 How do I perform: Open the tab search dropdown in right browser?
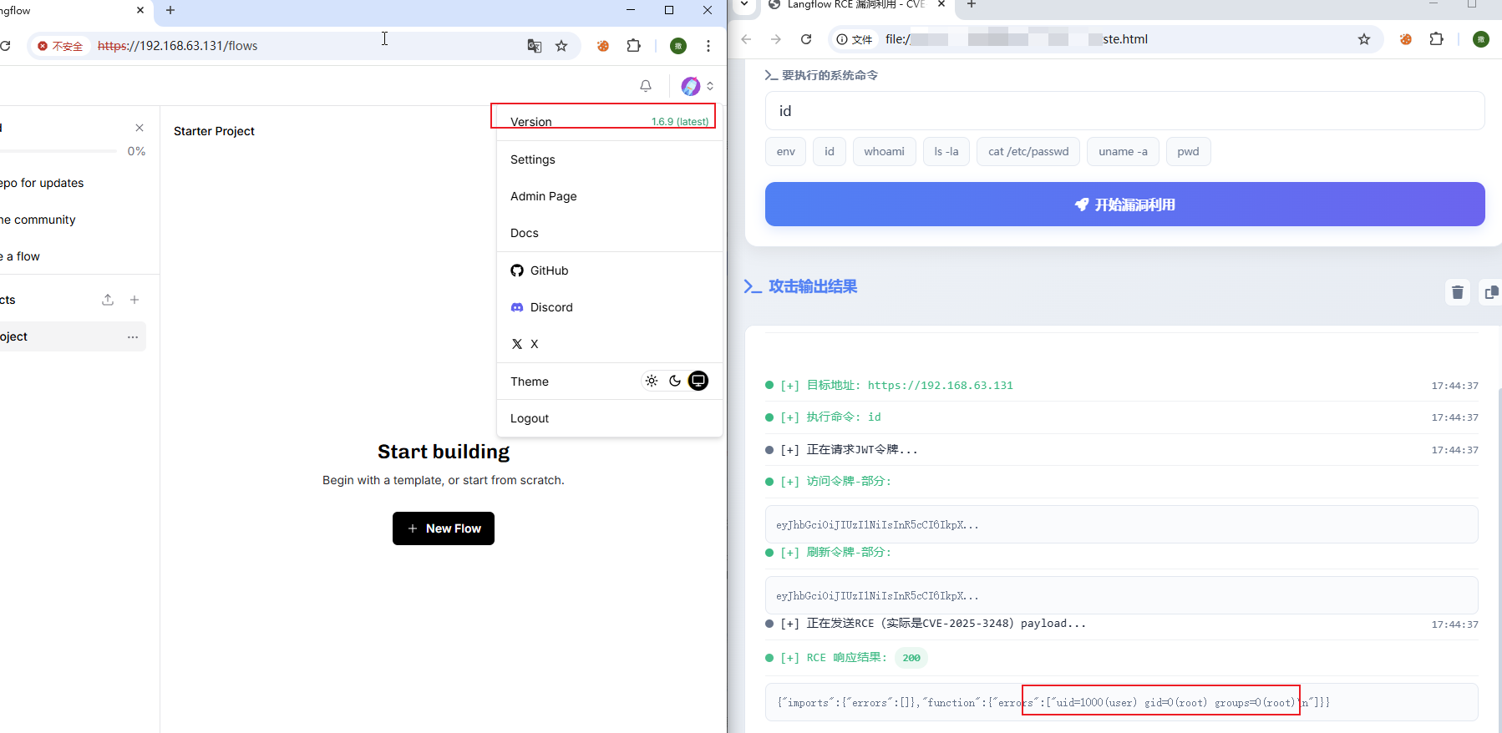click(744, 4)
